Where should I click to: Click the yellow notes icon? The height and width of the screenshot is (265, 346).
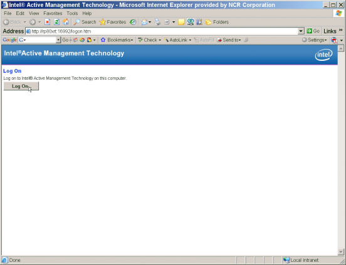[181, 22]
